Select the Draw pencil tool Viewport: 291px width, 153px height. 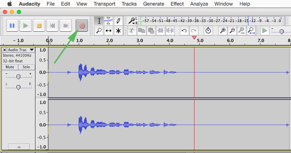click(x=118, y=21)
